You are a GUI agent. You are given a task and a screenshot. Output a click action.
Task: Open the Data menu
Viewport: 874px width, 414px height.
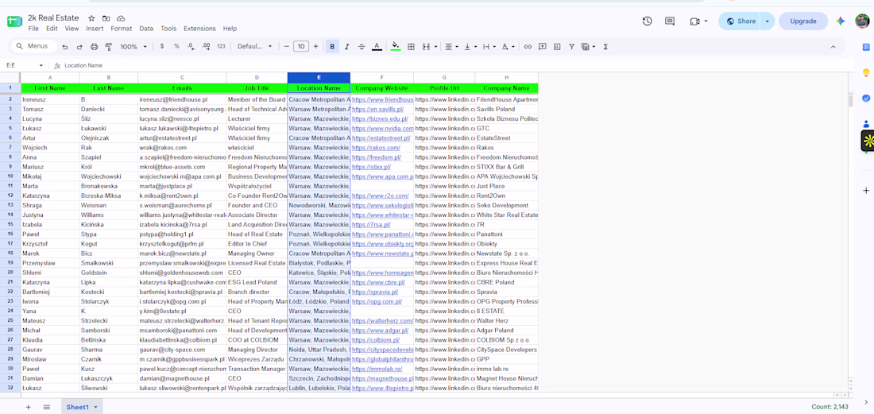147,29
